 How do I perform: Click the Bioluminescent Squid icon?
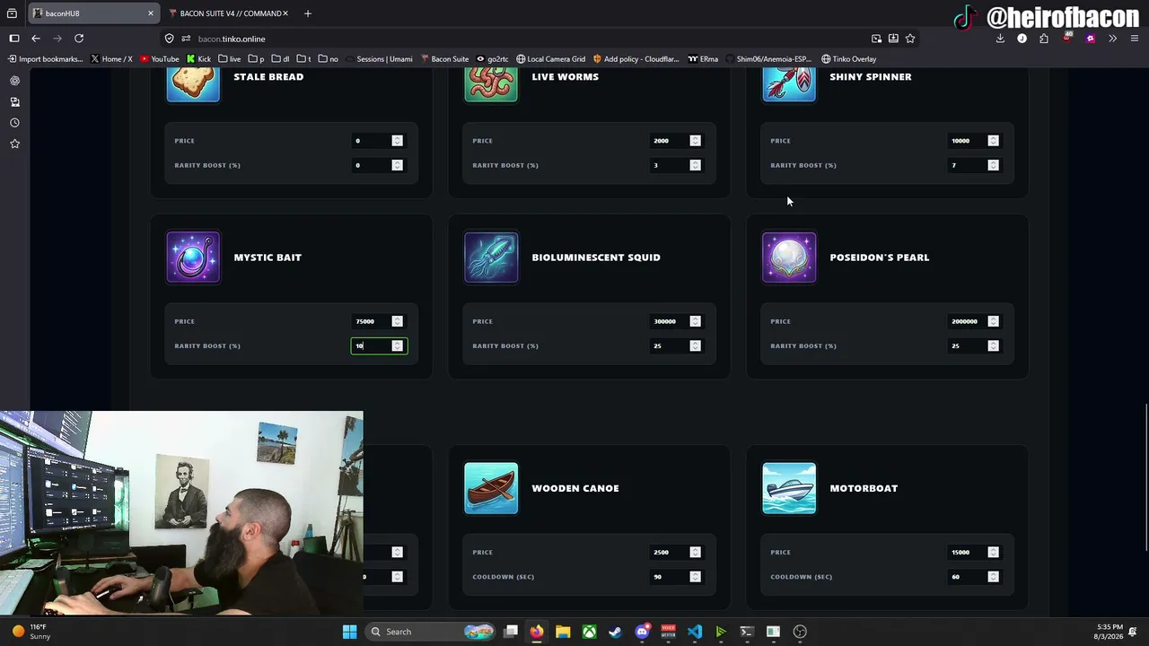click(491, 258)
